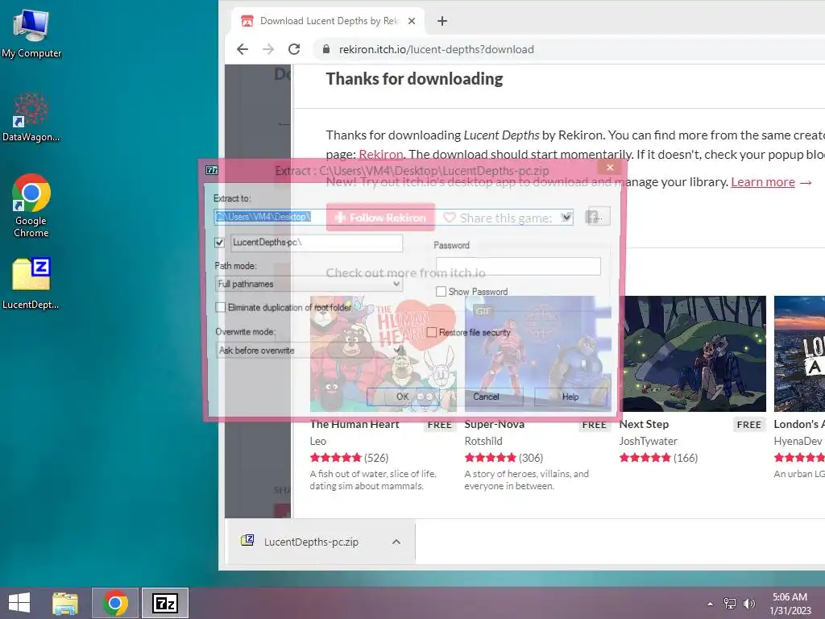The height and width of the screenshot is (619, 825).
Task: Click the Password input field
Action: tap(518, 266)
